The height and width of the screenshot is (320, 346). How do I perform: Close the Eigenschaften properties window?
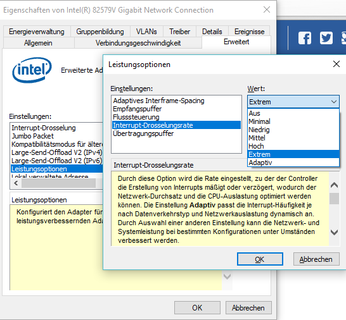click(x=267, y=9)
